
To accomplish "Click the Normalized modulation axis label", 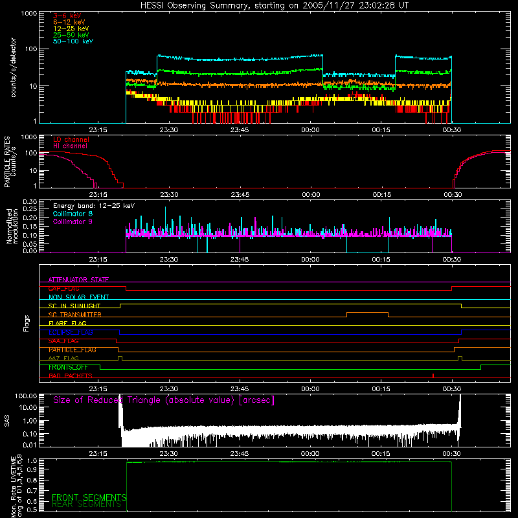I will click(x=12, y=226).
